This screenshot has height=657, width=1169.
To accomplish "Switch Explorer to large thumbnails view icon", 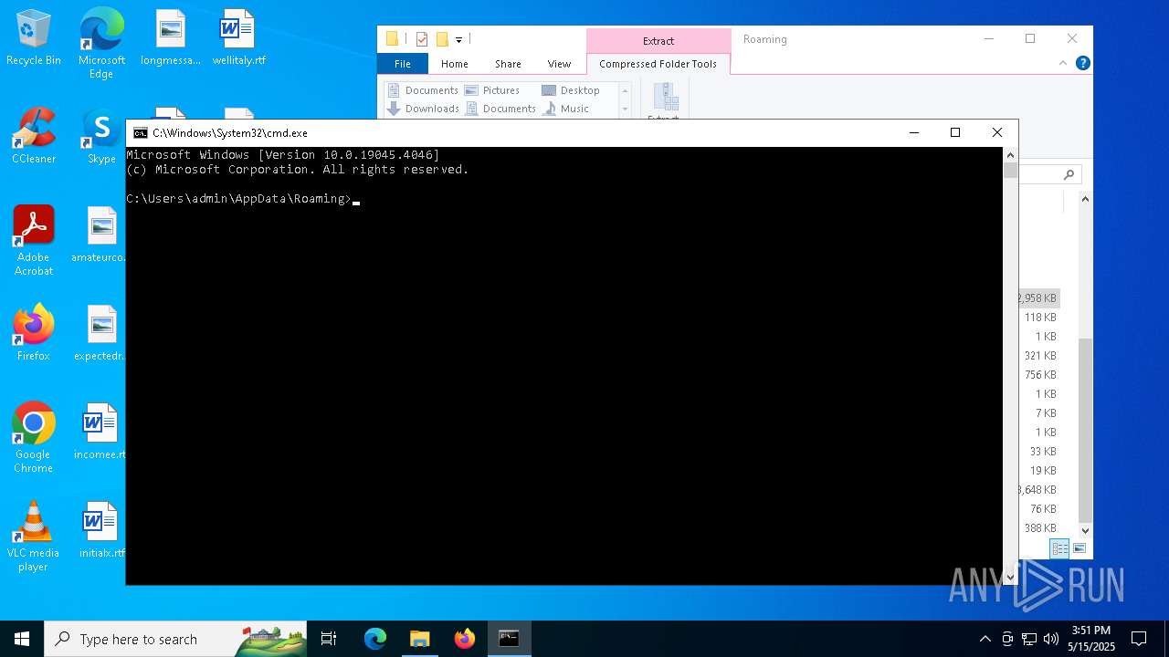I will pyautogui.click(x=1079, y=548).
